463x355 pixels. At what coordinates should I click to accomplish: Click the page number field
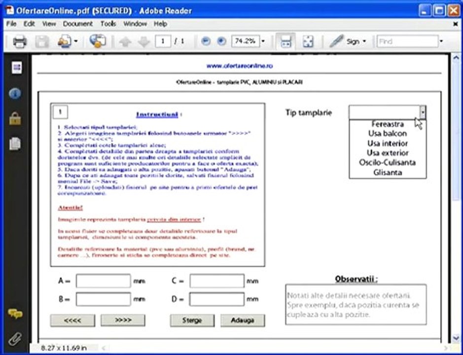tap(163, 41)
